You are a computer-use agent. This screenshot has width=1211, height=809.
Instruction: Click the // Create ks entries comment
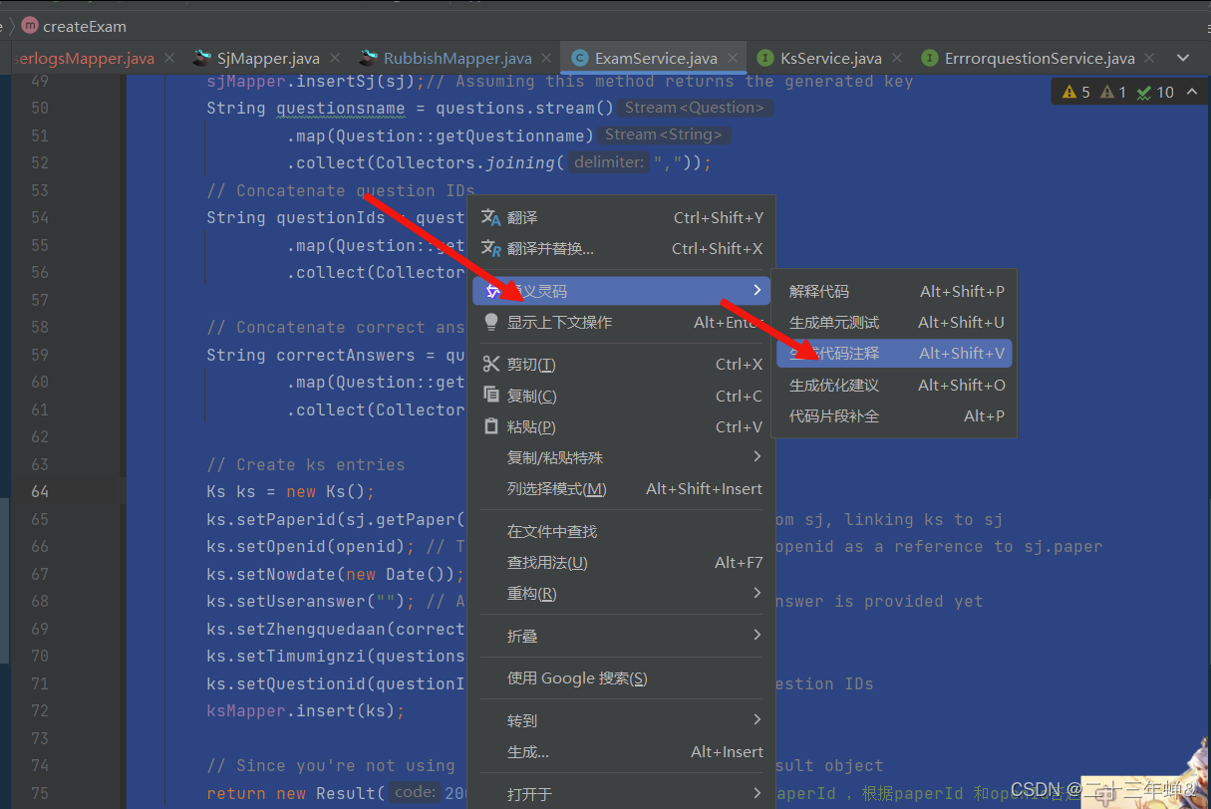306,464
